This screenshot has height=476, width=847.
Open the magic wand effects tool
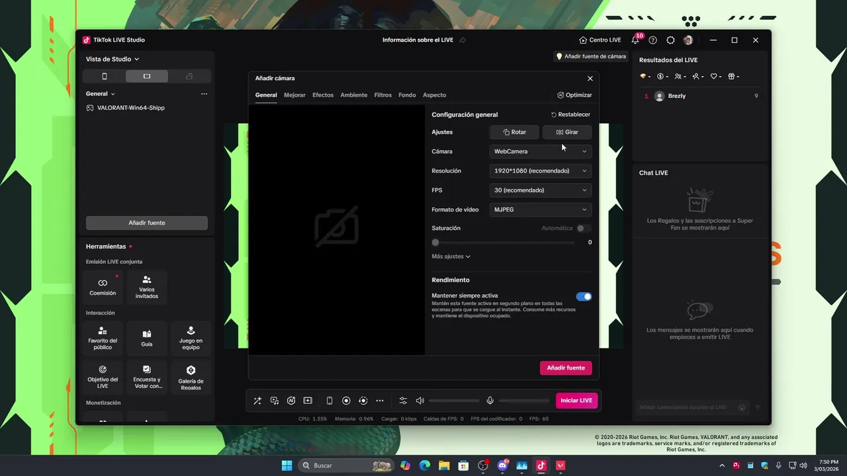[x=257, y=401]
